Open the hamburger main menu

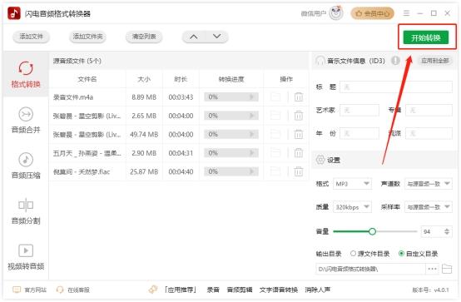point(406,13)
